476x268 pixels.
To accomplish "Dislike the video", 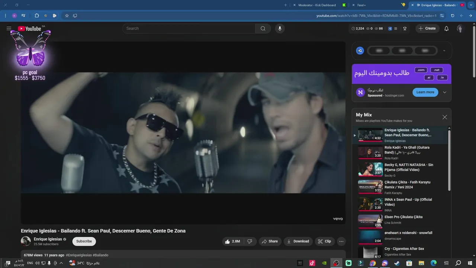I will [x=250, y=241].
